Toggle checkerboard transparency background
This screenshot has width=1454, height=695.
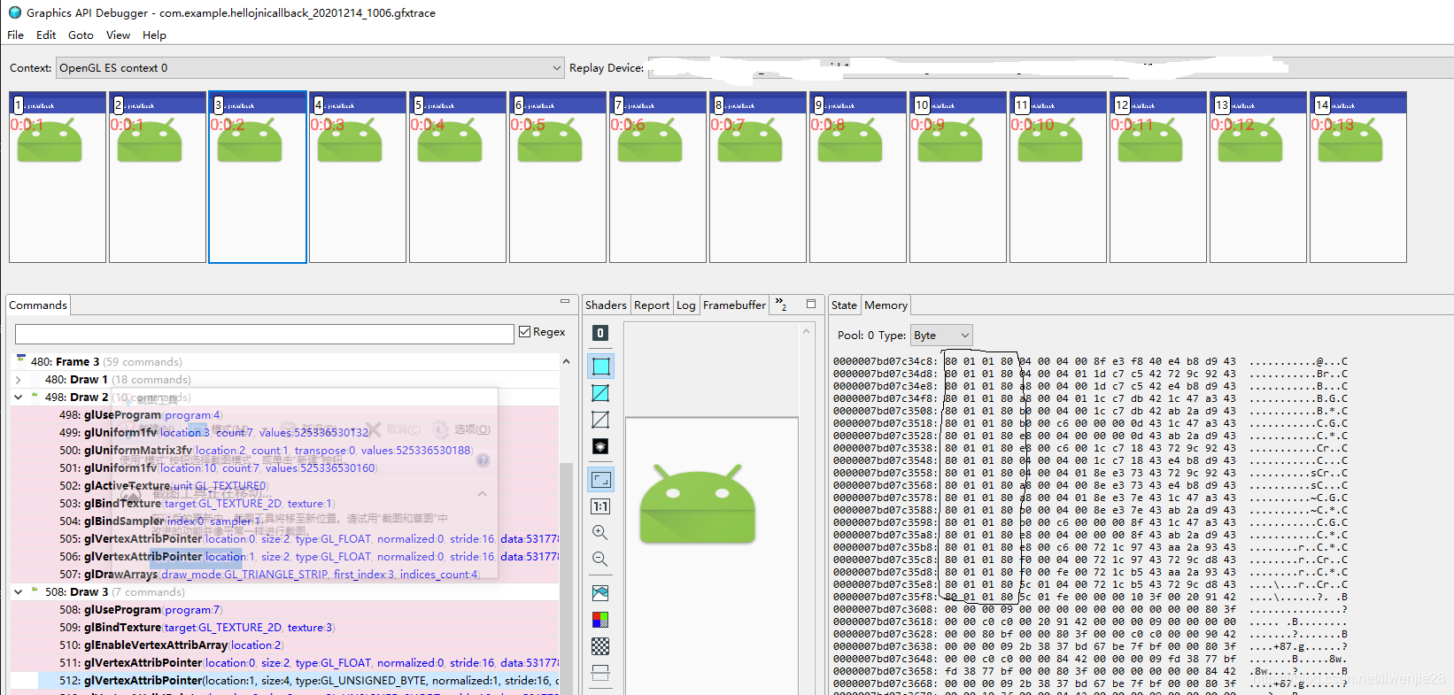coord(600,646)
